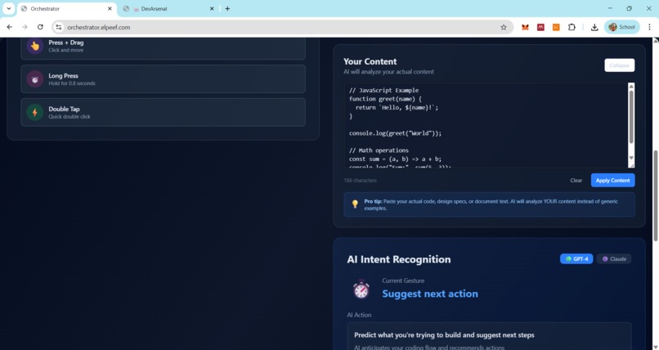Screen dimensions: 659x350
Task: Click the page vertical scrollbar thumb
Action: click(655, 195)
